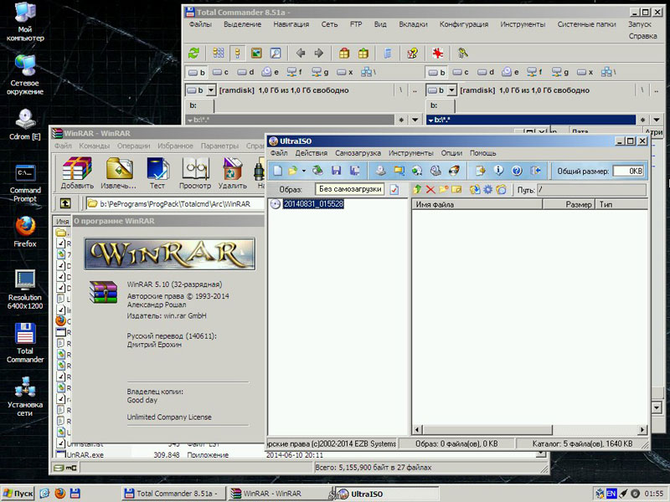Click the UltraISO exit door icon

click(535, 171)
